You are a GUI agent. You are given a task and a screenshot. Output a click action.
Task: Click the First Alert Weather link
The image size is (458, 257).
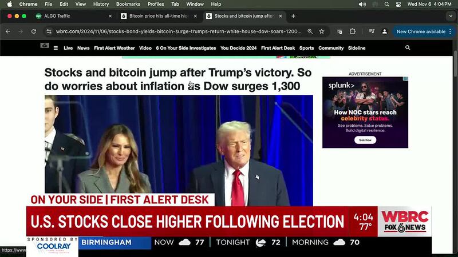(x=114, y=48)
